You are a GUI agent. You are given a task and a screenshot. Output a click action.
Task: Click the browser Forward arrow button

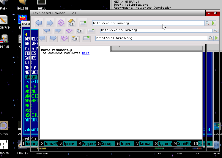[x=50, y=23]
